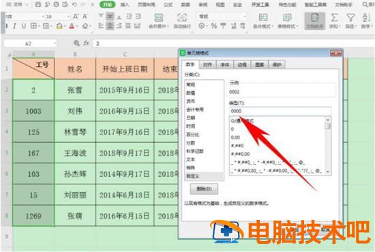Switch to the 公式 Formulas tab

pyautogui.click(x=168, y=4)
